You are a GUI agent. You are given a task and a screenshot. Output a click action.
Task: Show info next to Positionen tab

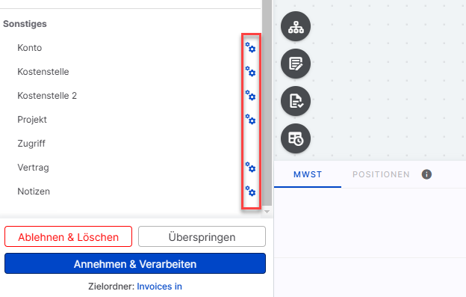pos(426,174)
